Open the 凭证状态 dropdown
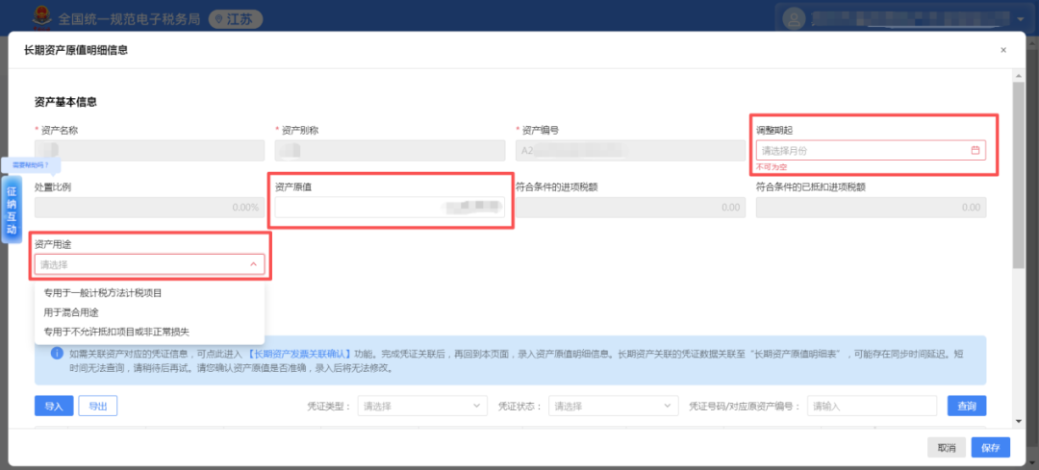The image size is (1039, 470). point(614,406)
